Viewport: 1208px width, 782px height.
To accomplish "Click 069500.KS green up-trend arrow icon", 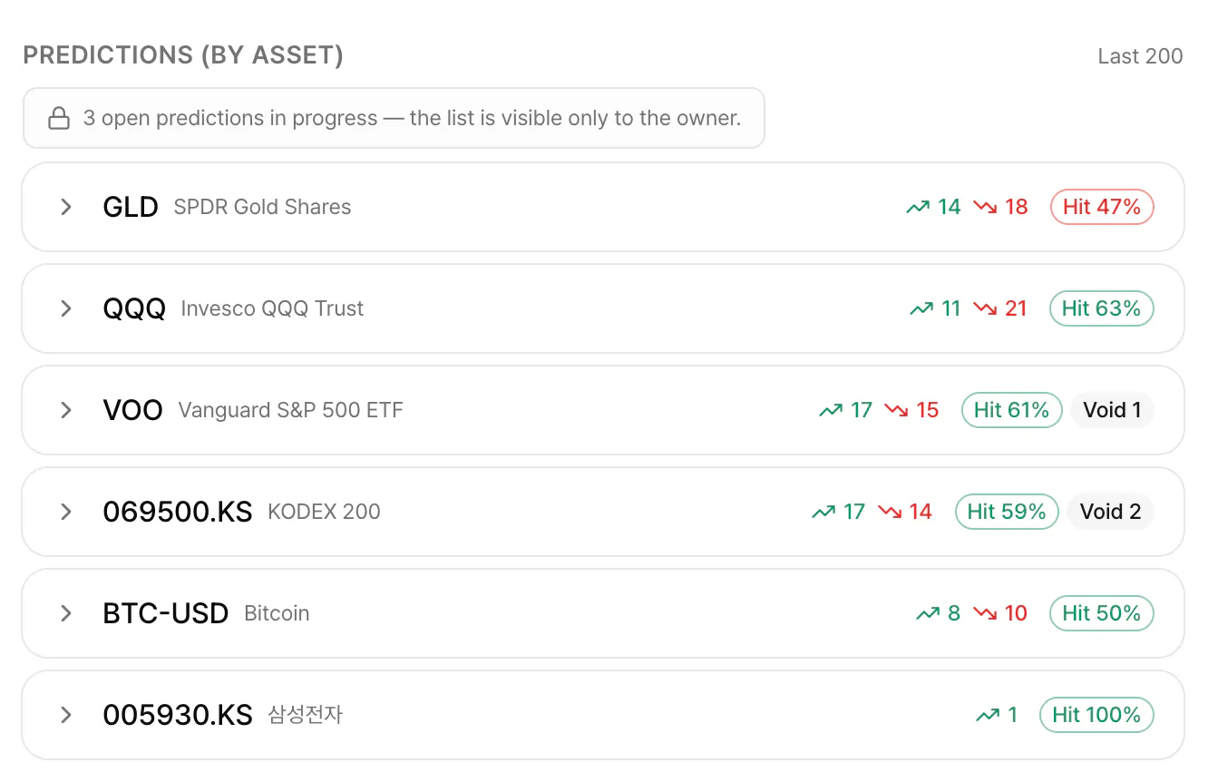I will 823,512.
